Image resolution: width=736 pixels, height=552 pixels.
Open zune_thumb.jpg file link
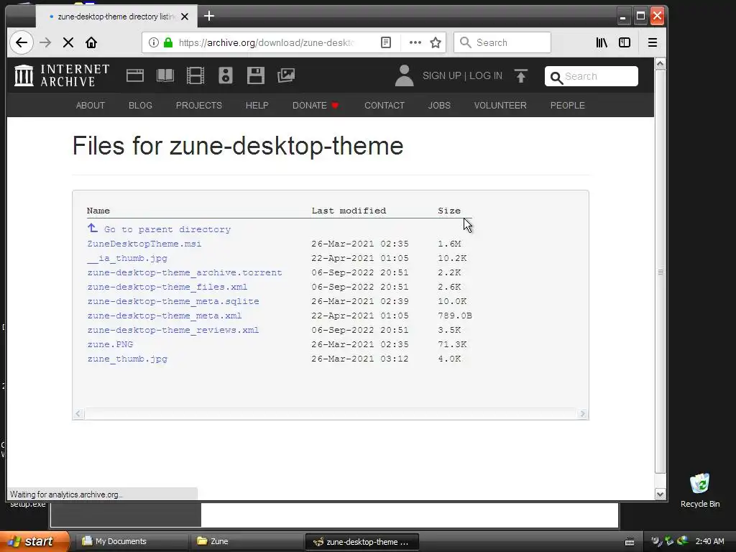coord(127,359)
